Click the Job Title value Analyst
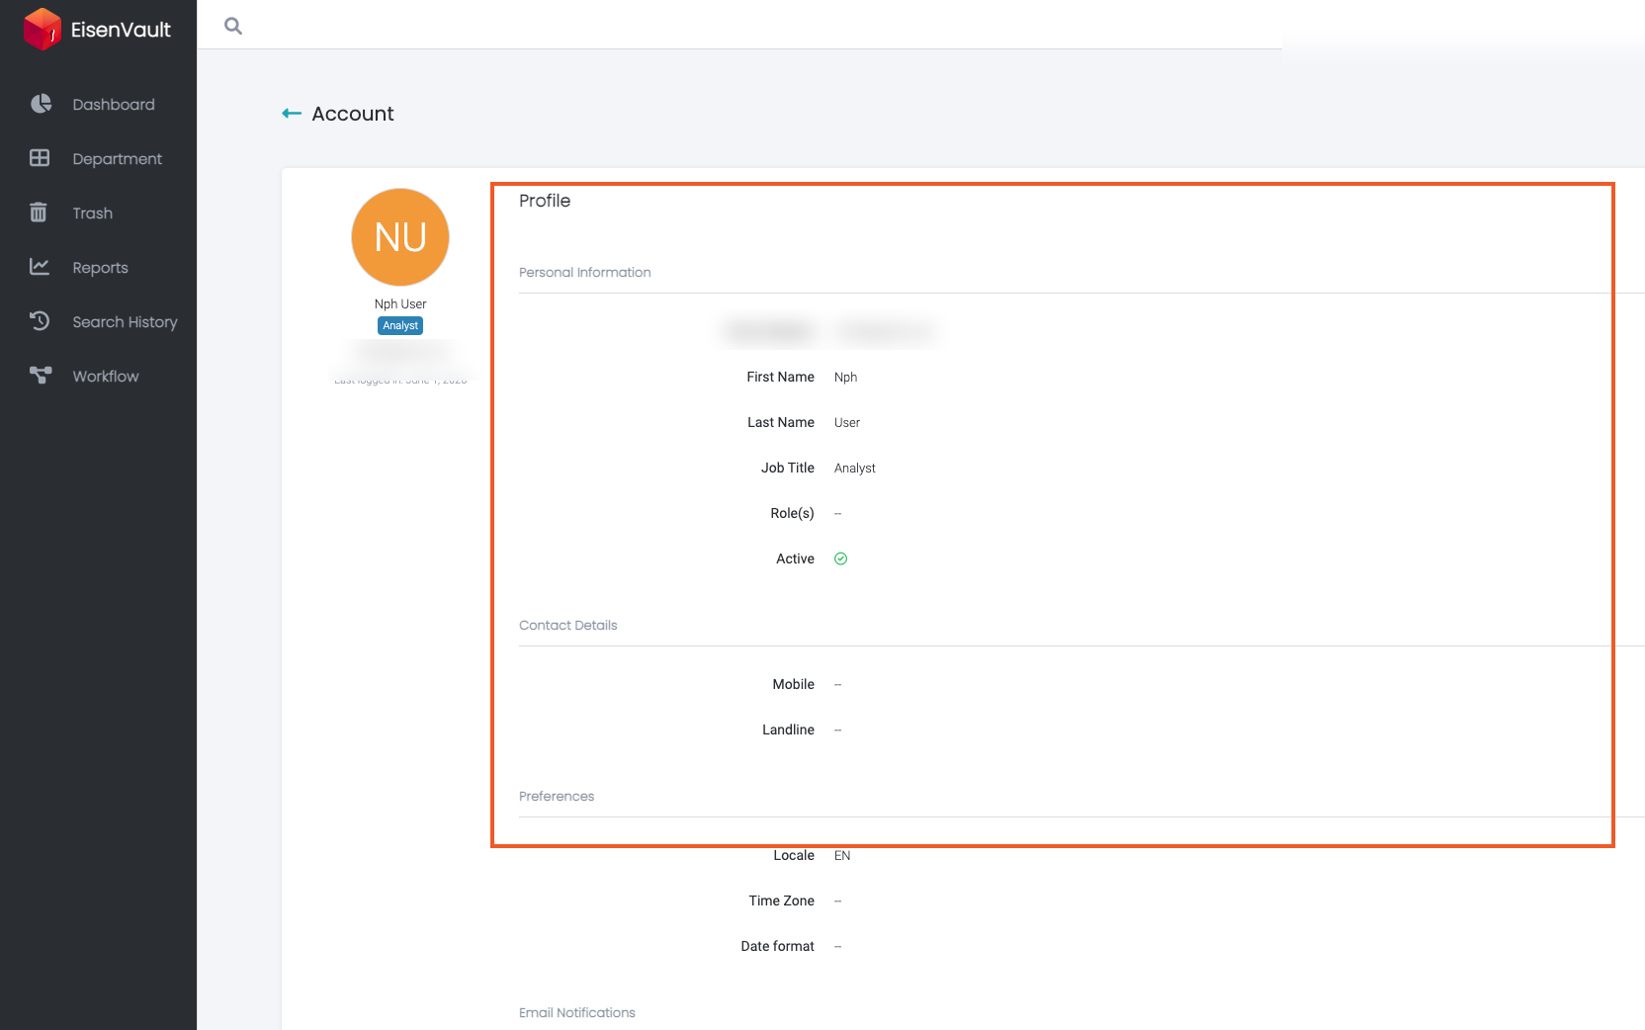 [855, 468]
